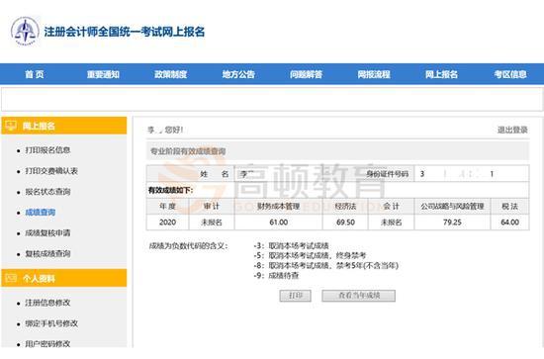Click the 经济法 column header
Screen dimensions: 544x359
pyautogui.click(x=345, y=207)
